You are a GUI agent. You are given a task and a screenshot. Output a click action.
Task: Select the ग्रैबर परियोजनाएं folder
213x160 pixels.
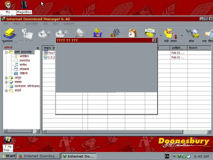pyautogui.click(x=27, y=86)
